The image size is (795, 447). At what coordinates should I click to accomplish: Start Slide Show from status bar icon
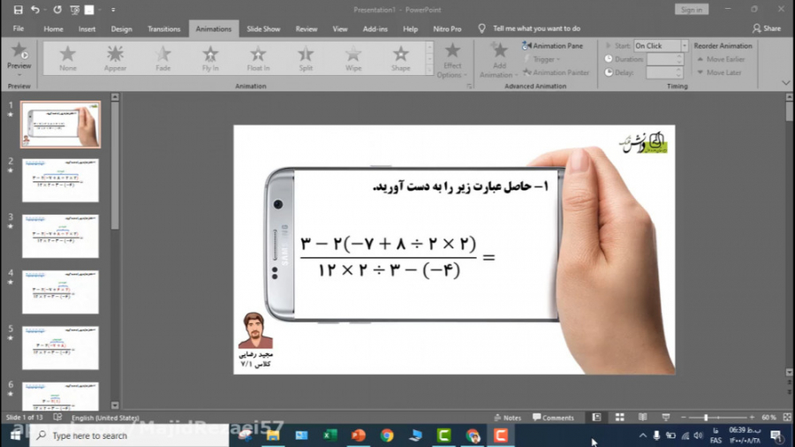[666, 417]
